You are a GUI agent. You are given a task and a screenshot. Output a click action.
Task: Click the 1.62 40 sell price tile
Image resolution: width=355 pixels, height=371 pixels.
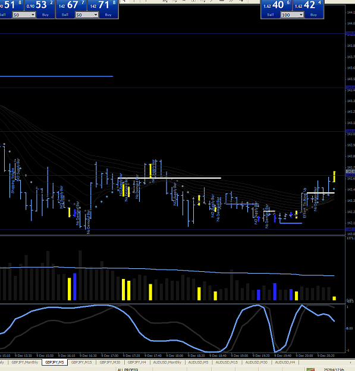pos(277,5)
